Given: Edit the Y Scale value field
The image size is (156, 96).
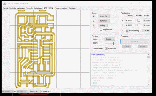Looking at the screenshot, I should 147,25.
